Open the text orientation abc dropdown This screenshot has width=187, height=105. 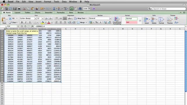(70, 18)
